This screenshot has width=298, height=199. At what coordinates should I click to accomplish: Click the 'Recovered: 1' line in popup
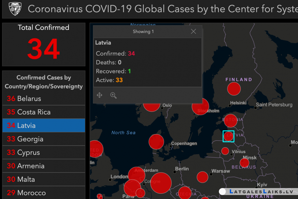pos(113,71)
